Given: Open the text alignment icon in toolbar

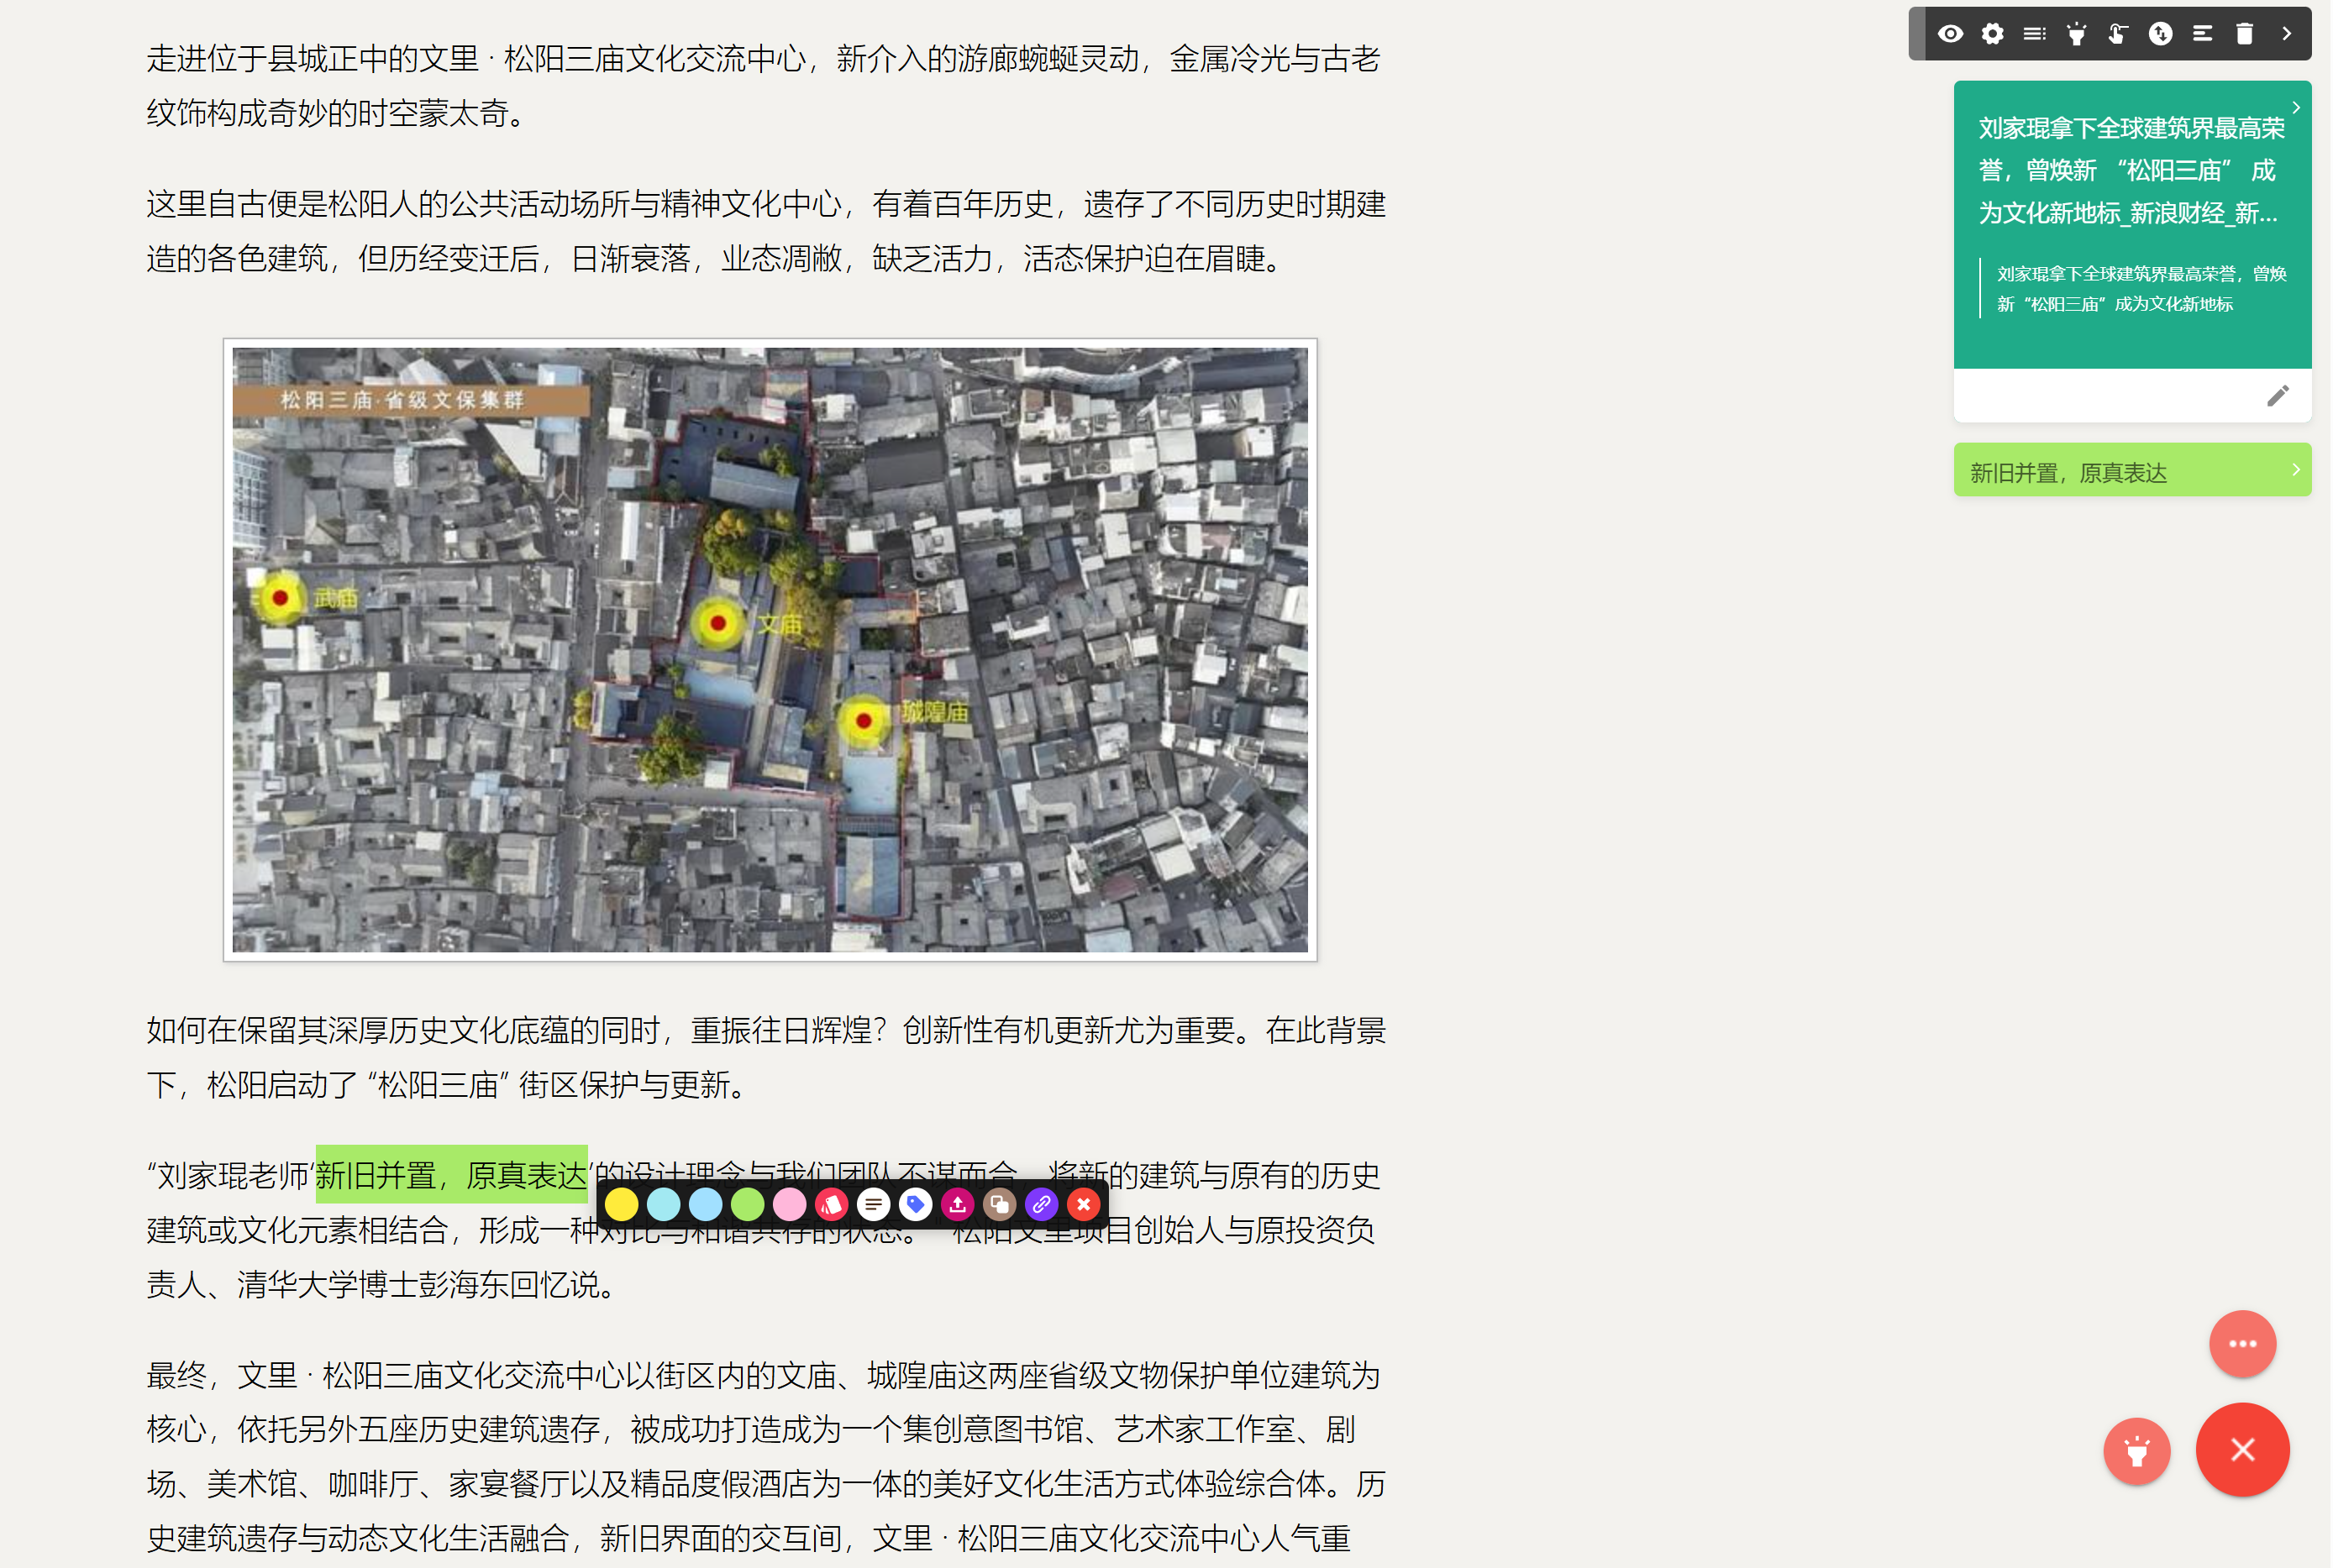Looking at the screenshot, I should click(x=2202, y=33).
